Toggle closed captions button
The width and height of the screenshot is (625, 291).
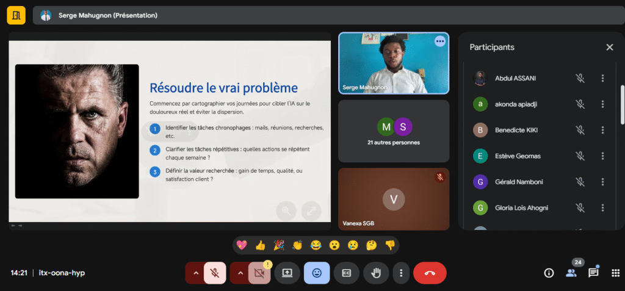click(346, 273)
